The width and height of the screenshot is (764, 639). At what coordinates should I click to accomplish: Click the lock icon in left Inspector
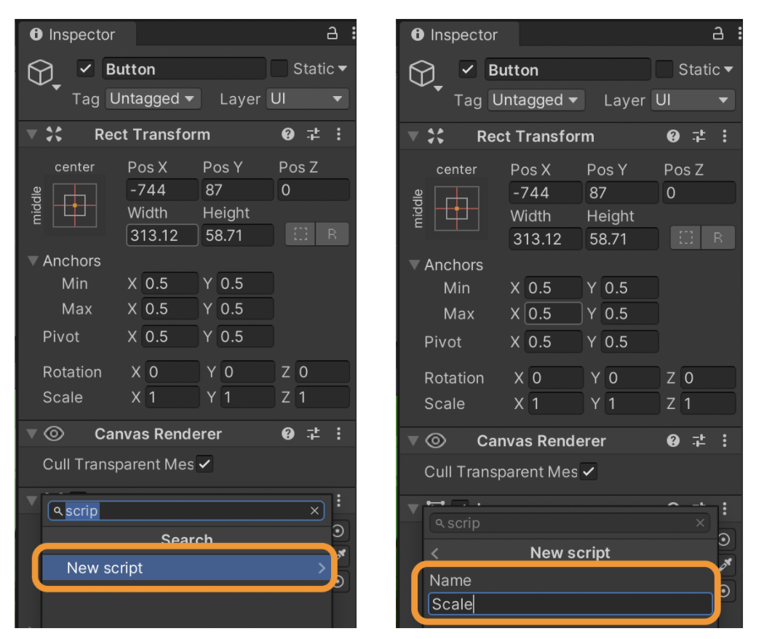[x=332, y=33]
